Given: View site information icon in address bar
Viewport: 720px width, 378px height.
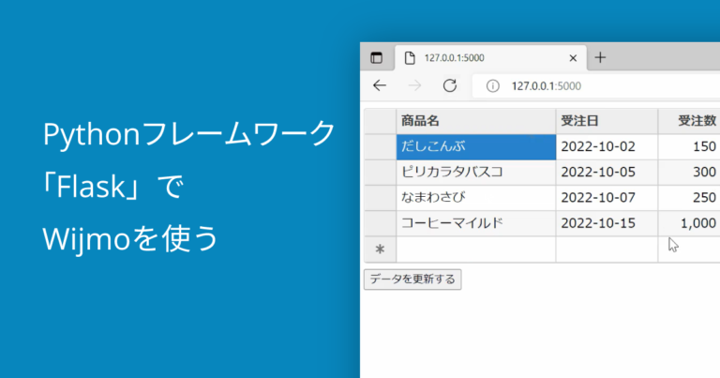Looking at the screenshot, I should (493, 86).
